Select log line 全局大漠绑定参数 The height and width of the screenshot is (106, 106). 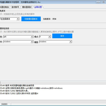coord(31,88)
